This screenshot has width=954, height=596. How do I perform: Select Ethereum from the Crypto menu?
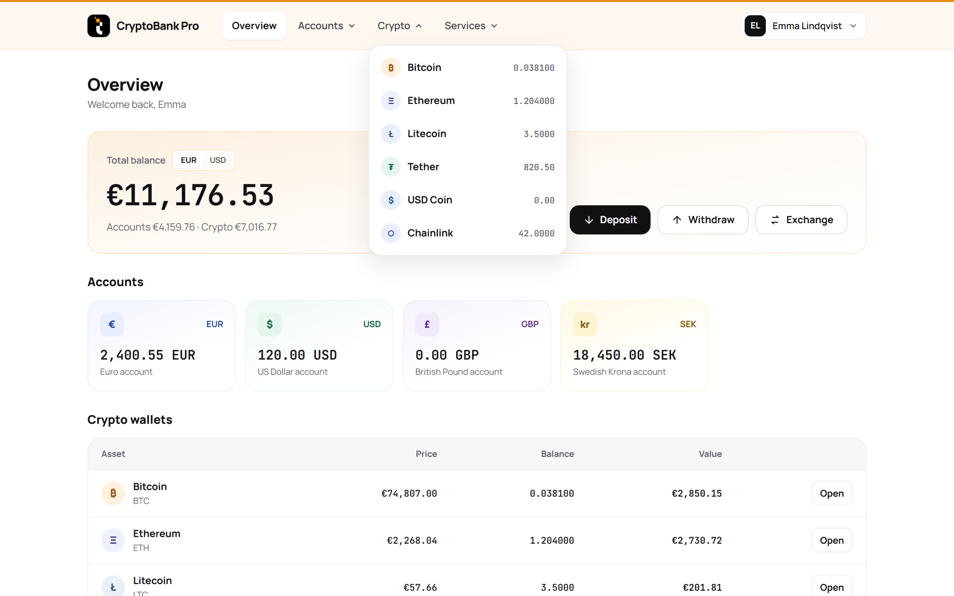(468, 101)
